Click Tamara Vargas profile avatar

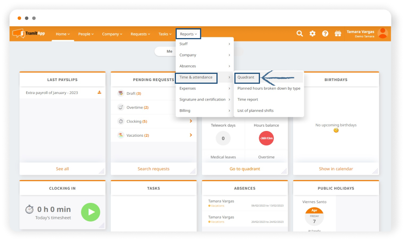click(382, 34)
